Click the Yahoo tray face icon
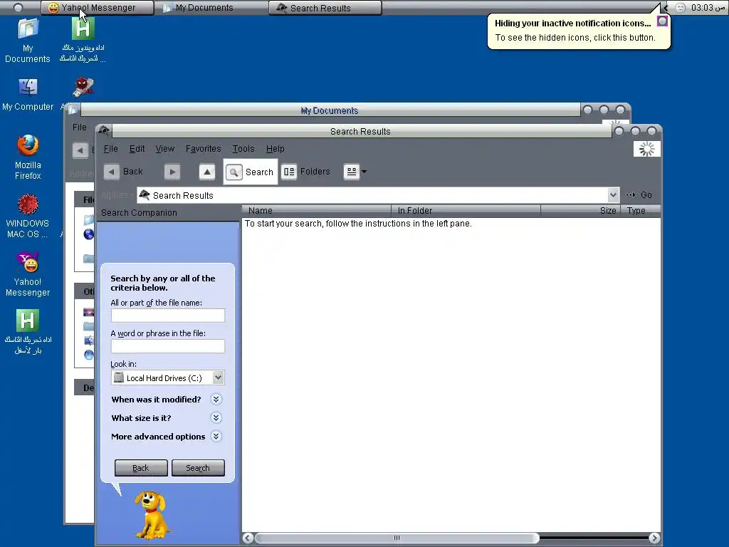 pyautogui.click(x=680, y=8)
